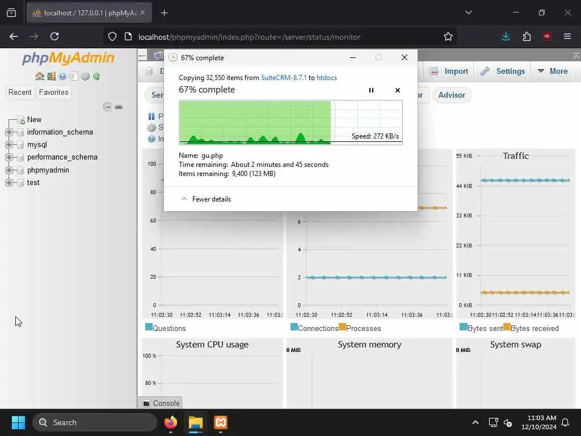Click the copy progress graph
This screenshot has height=436, width=581.
tap(291, 123)
